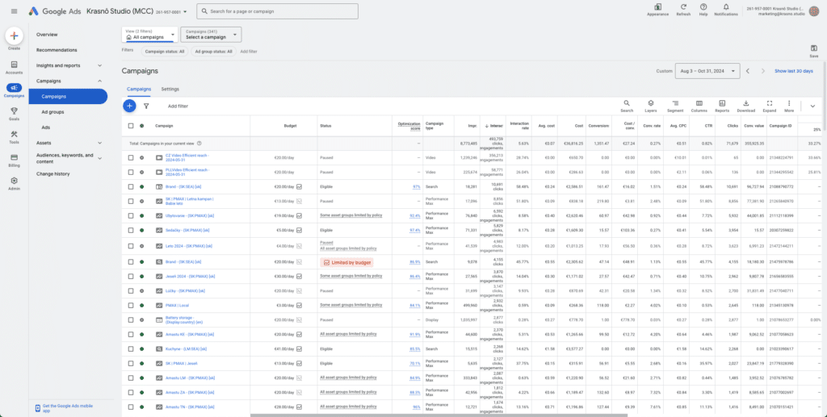This screenshot has height=417, width=827.
Task: Click help icon beside Total campaigns row
Action: (x=199, y=144)
